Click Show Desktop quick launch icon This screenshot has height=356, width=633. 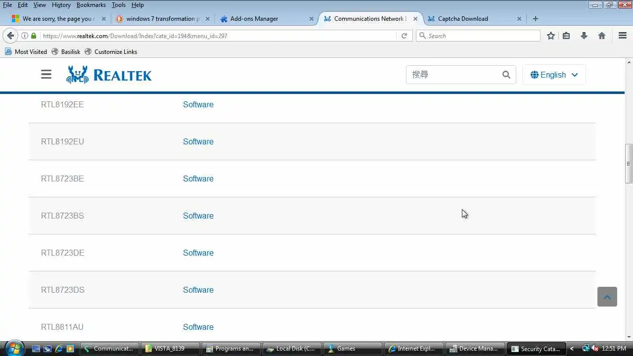pos(36,349)
